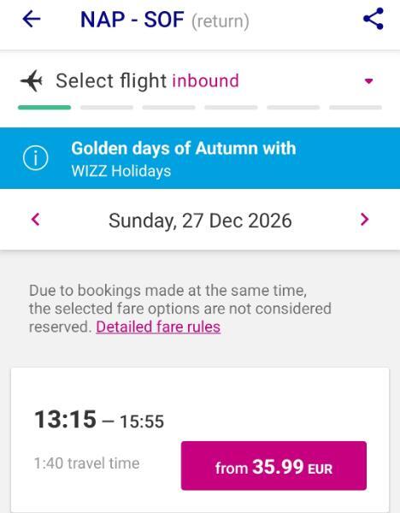Tap the Select flight inbound header text
The image size is (400, 513).
(x=147, y=81)
